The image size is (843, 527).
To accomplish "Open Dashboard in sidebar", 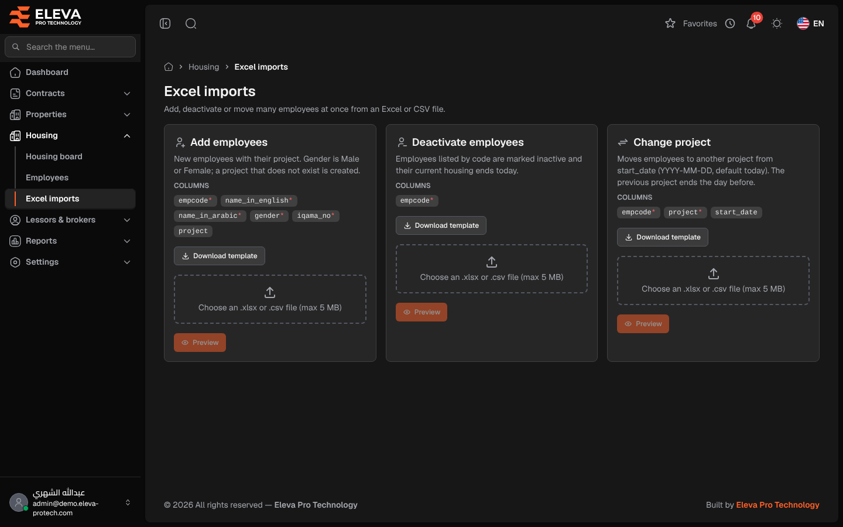I will (70, 72).
